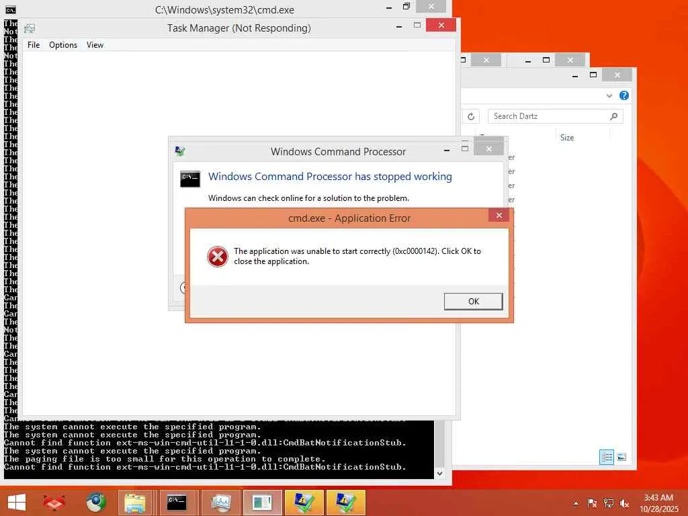The height and width of the screenshot is (516, 688).
Task: Open the Options menu in Task Manager
Action: click(x=63, y=45)
